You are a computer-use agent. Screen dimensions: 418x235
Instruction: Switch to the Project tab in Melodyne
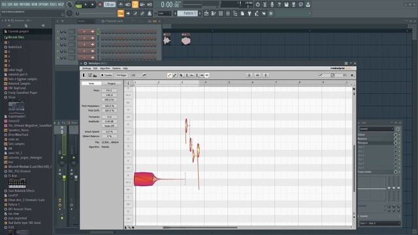coord(112,84)
